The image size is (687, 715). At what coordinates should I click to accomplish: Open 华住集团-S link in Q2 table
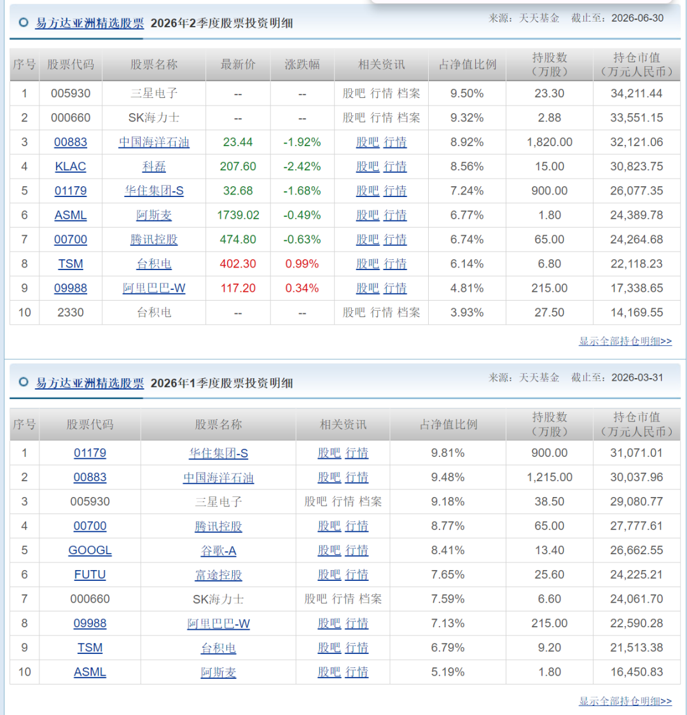[x=154, y=191]
